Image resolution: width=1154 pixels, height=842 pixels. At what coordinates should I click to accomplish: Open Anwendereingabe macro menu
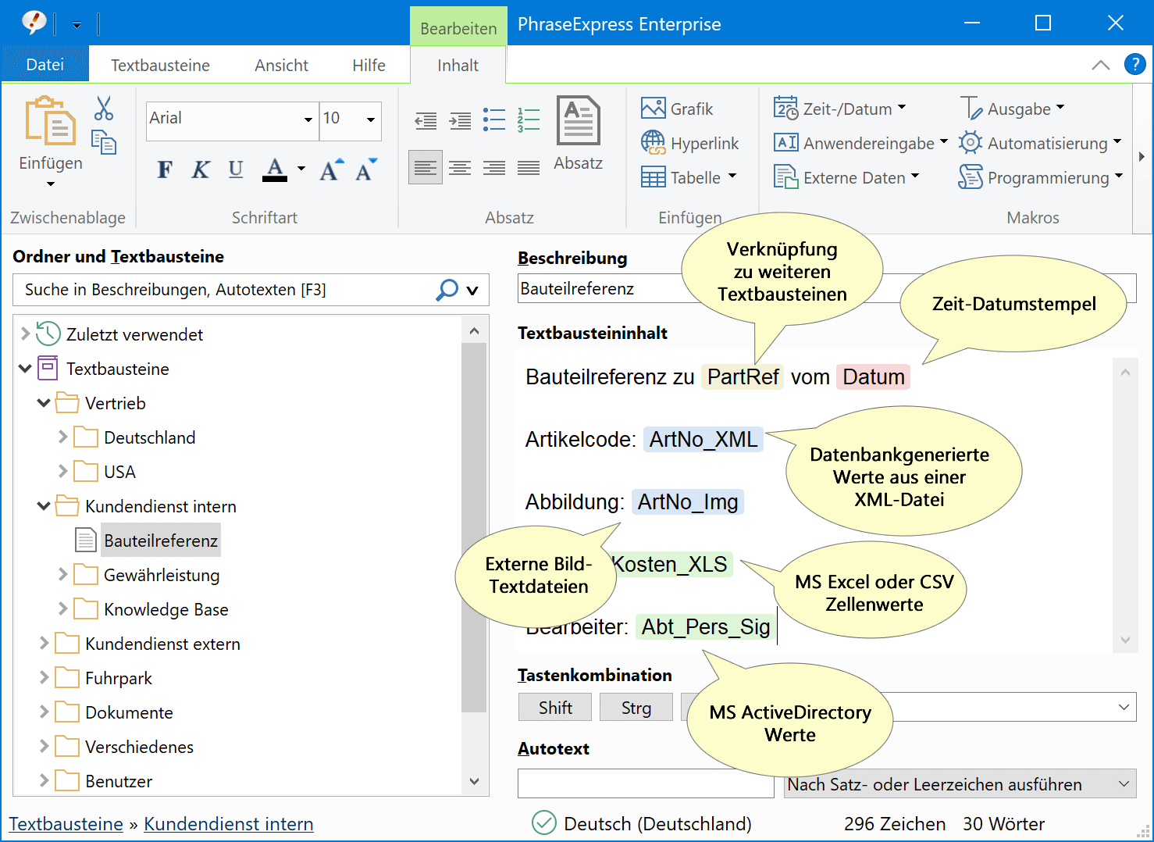coord(860,143)
